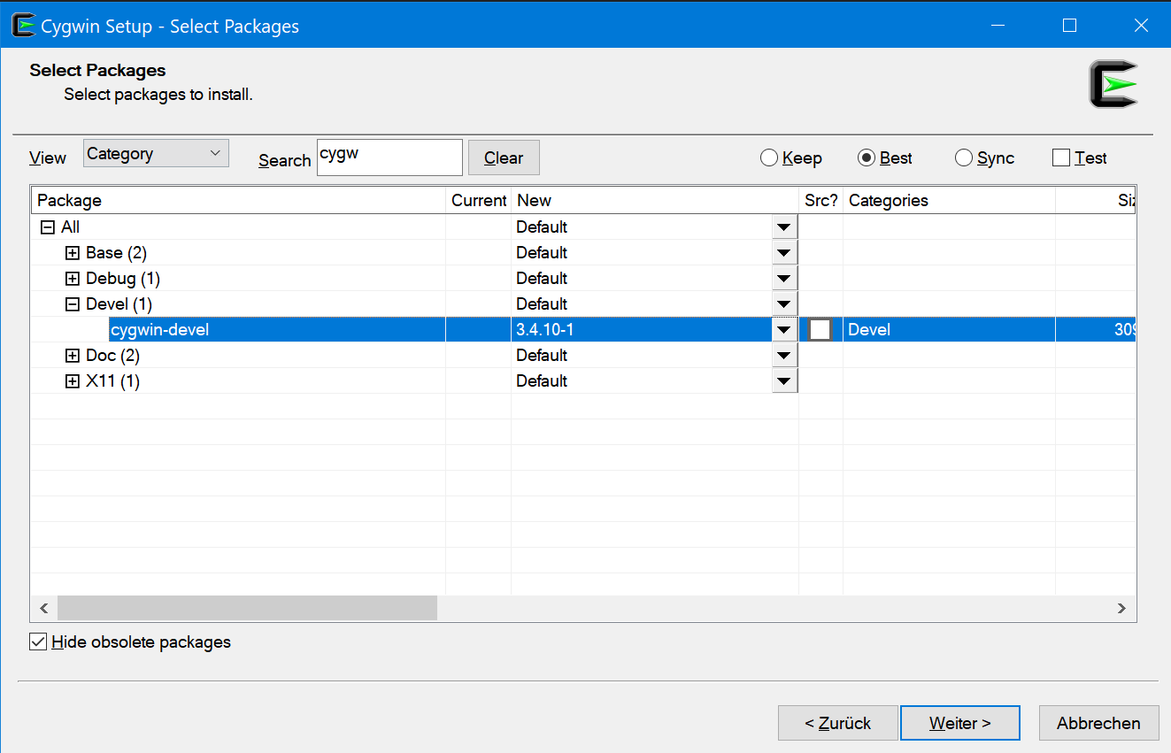Maximize the Cygwin Setup window
The height and width of the screenshot is (753, 1171).
pyautogui.click(x=1069, y=26)
